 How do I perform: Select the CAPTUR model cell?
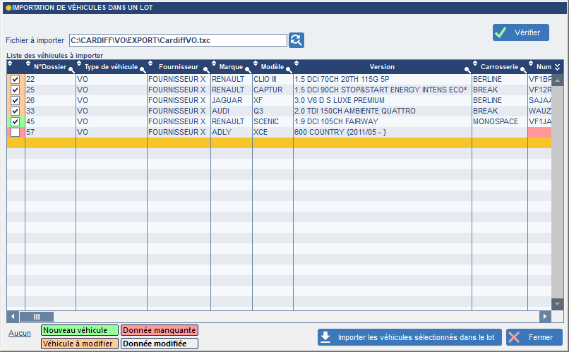[x=272, y=90]
